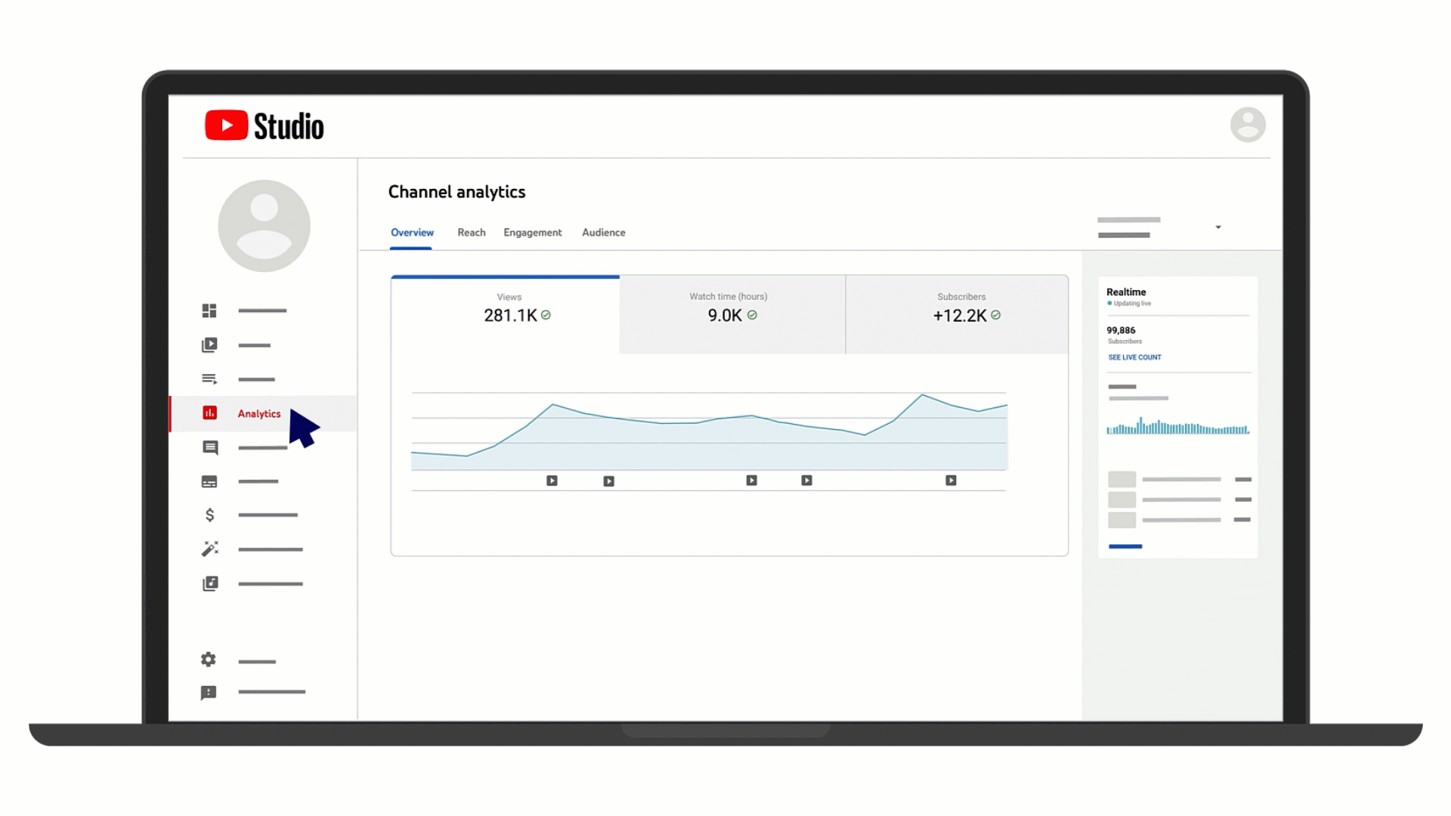Switch to the Reach tab

click(471, 233)
